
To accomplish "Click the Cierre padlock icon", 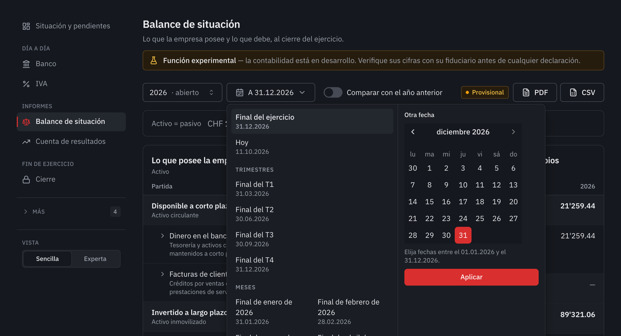I will [26, 179].
